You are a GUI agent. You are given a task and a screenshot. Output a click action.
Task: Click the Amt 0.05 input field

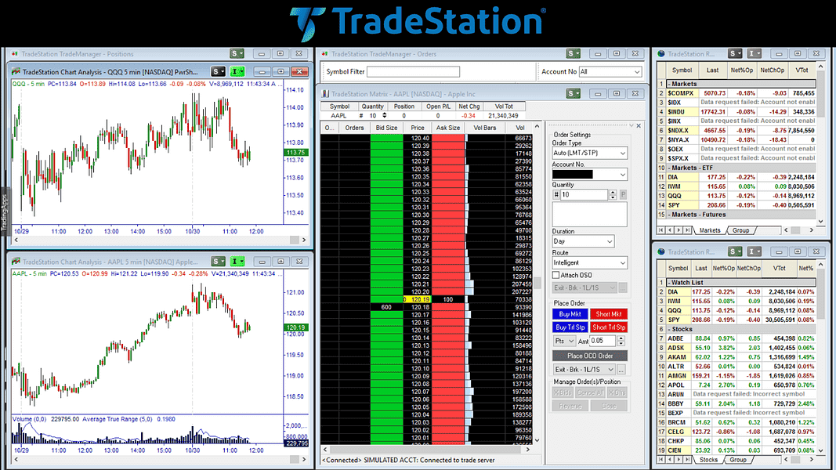pos(603,341)
